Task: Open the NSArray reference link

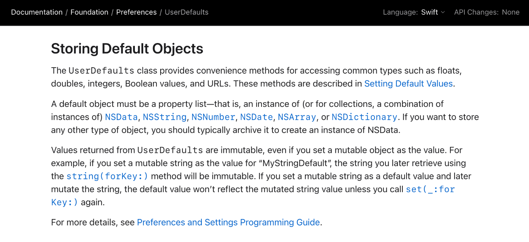Action: point(297,117)
